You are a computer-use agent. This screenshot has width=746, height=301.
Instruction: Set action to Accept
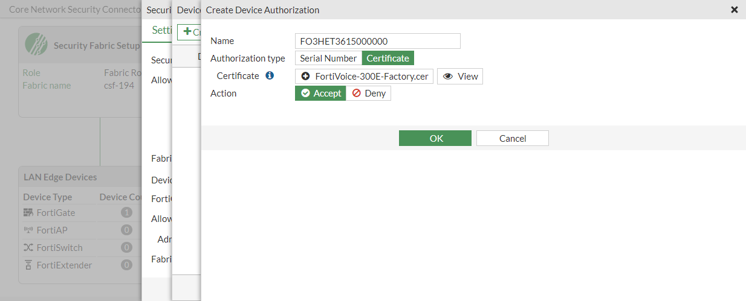[321, 93]
